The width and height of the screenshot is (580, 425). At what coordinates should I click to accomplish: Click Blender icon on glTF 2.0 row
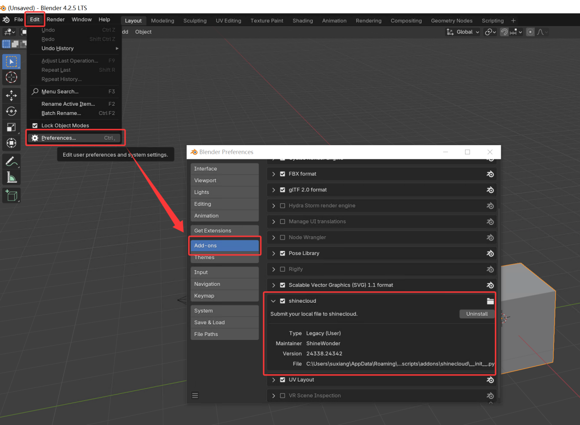(490, 190)
